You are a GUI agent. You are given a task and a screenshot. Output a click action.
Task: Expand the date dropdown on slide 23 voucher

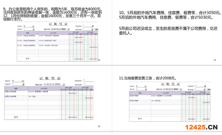(64, 84)
